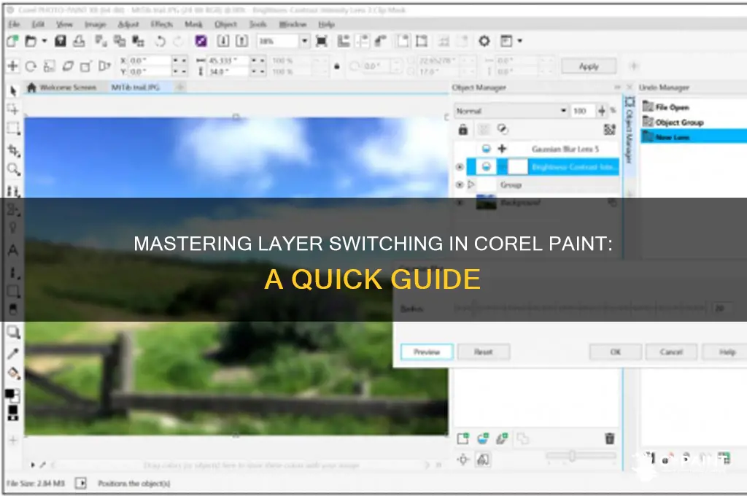
Task: Switch to full-screen preview icon
Action: [x=322, y=42]
